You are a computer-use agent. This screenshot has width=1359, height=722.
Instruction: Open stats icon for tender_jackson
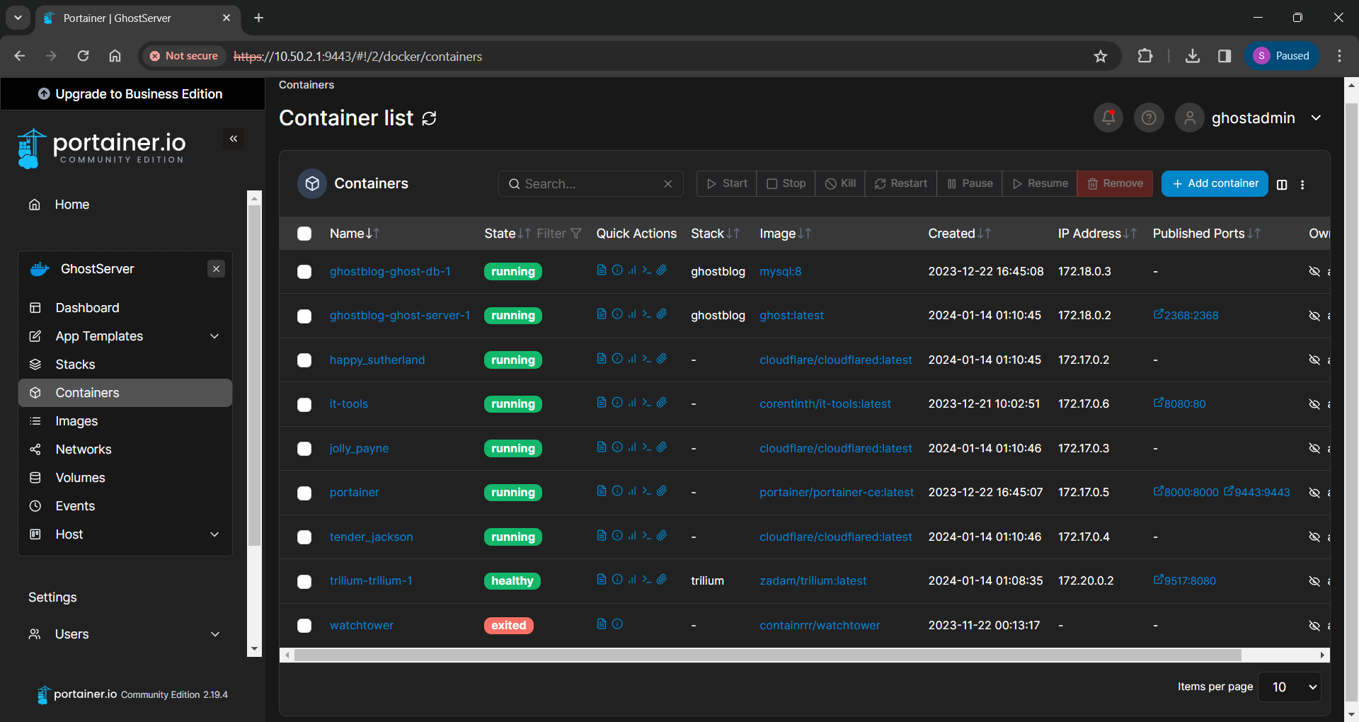(x=632, y=535)
